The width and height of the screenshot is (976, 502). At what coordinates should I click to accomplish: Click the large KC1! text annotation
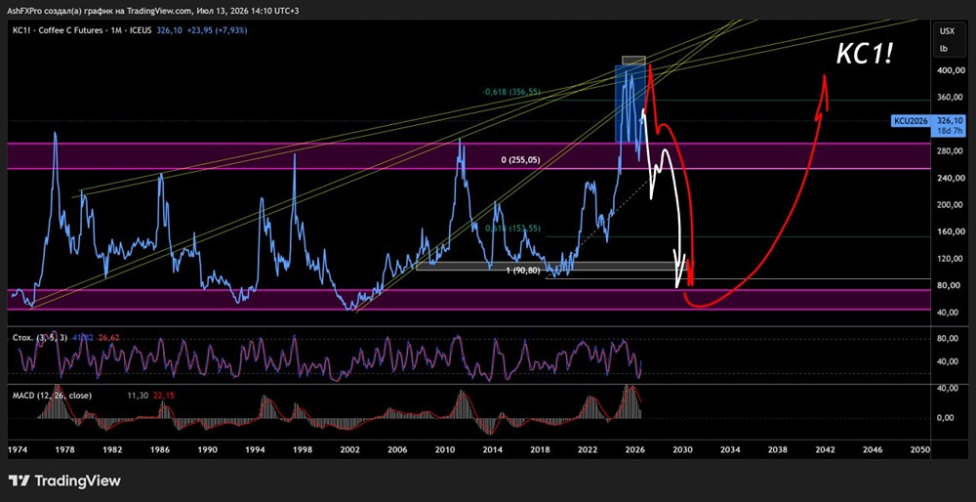pos(865,55)
